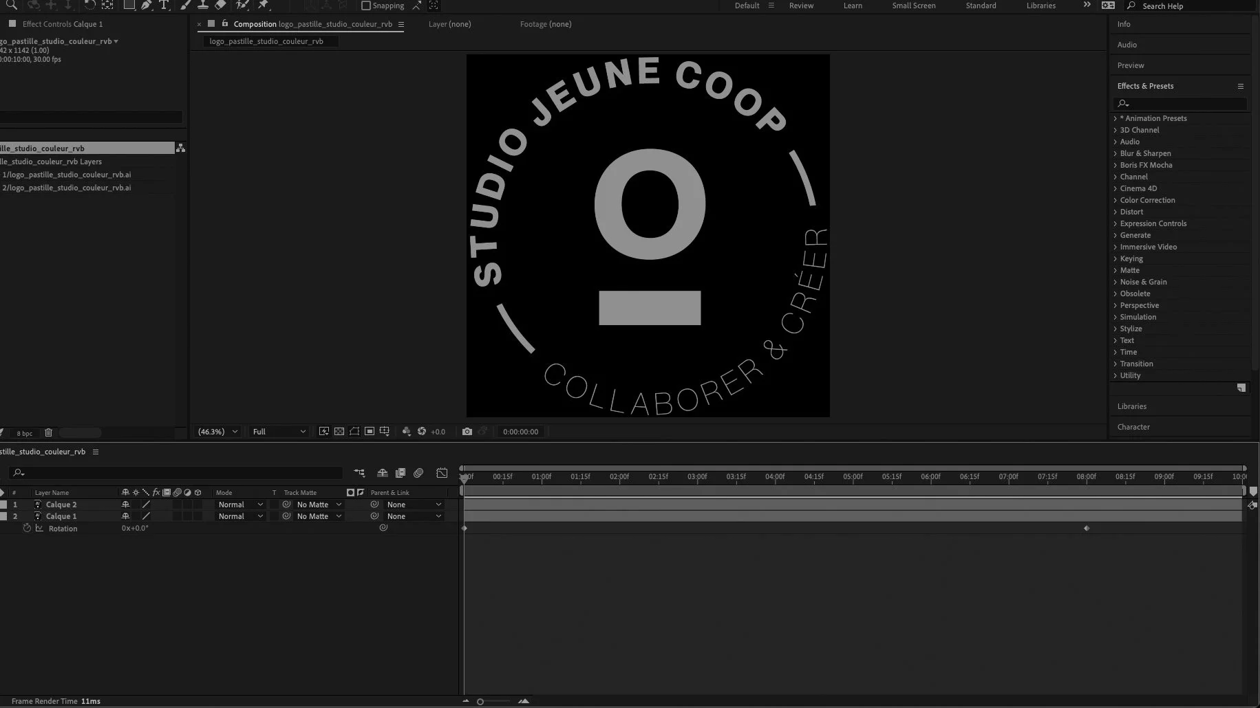Click the new preset icon in Effects panel

click(1241, 388)
